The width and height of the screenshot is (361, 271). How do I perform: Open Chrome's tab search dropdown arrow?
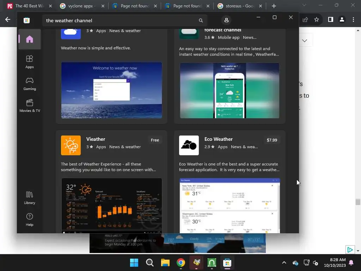click(x=304, y=5)
